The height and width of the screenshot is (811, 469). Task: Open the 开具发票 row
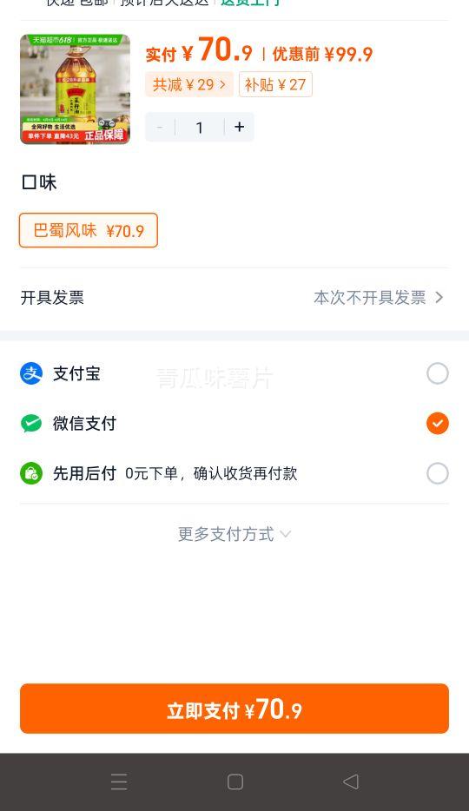[x=234, y=298]
